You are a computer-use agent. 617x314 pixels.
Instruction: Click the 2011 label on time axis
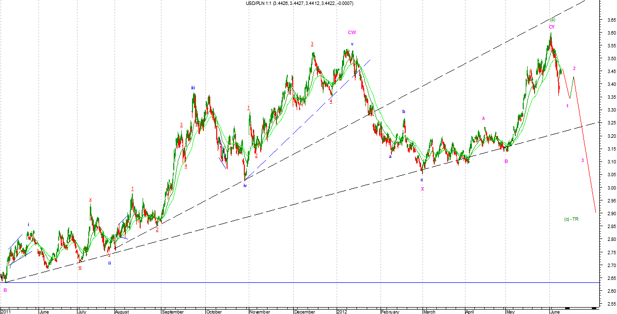click(x=6, y=312)
